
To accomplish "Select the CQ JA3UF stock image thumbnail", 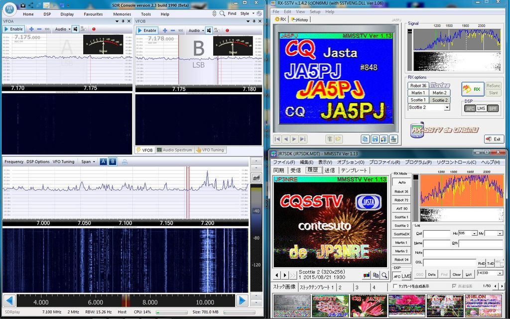I will (x=368, y=306).
